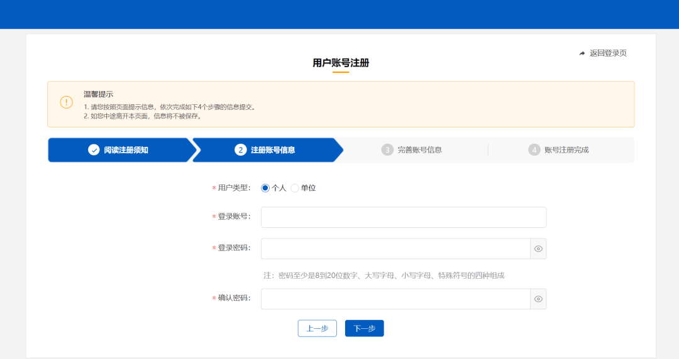Click the return arrow icon beside 返回登录页
The width and height of the screenshot is (679, 359).
click(582, 53)
